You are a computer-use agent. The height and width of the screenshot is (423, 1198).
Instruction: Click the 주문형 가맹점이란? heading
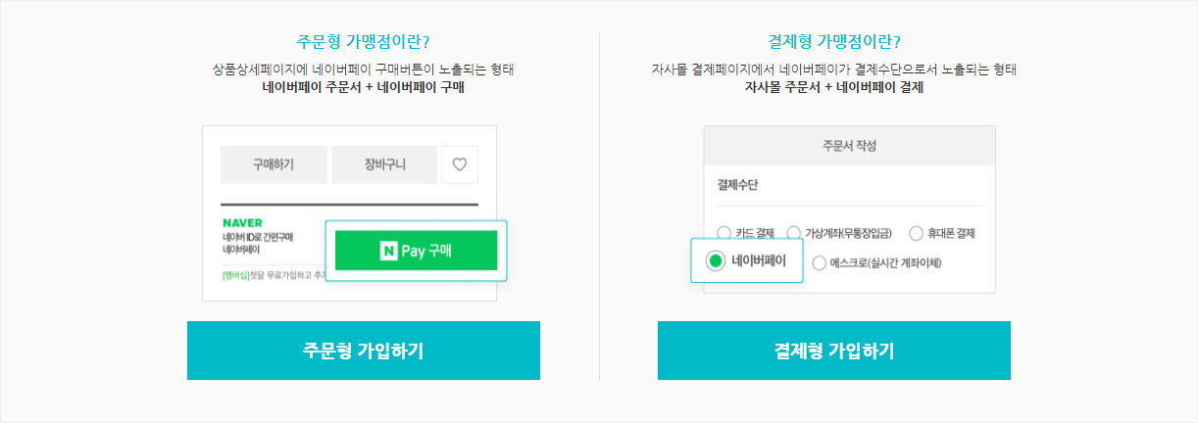363,42
